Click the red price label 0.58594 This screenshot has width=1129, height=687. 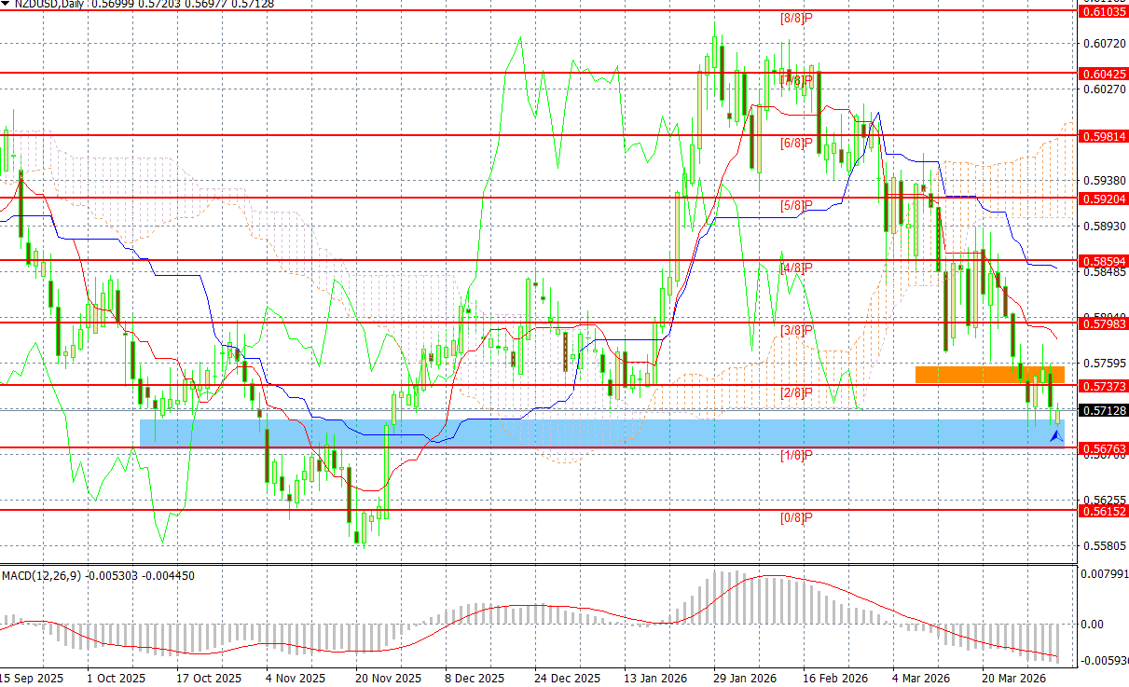(x=1104, y=260)
